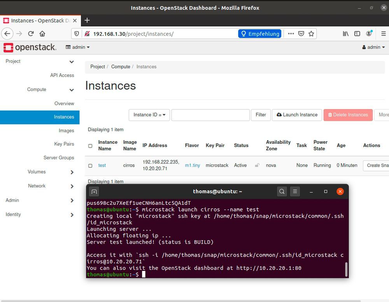389x302 pixels.
Task: Click the OpenStack logo
Action: click(x=30, y=47)
